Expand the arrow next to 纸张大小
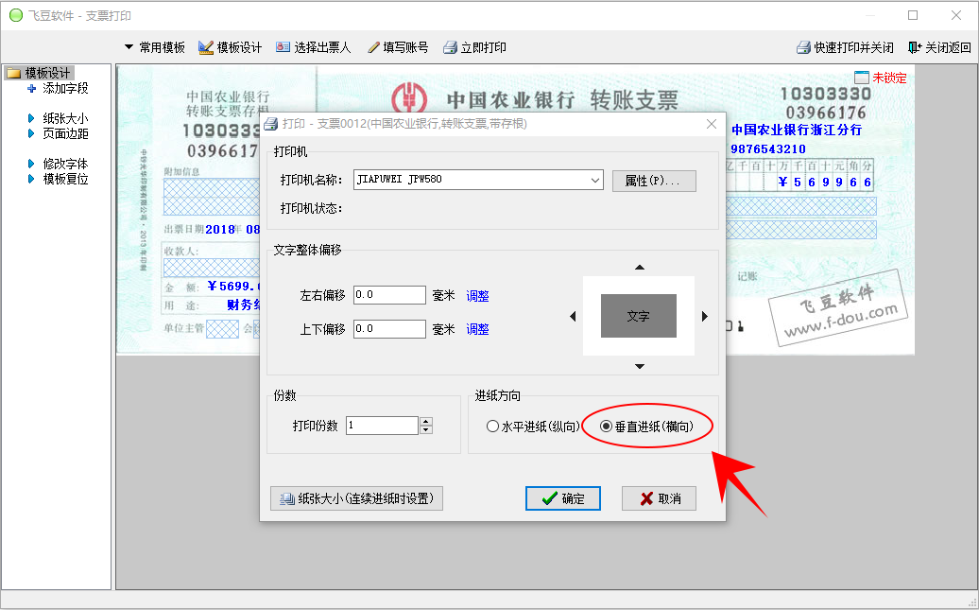The image size is (979, 610). pyautogui.click(x=31, y=118)
